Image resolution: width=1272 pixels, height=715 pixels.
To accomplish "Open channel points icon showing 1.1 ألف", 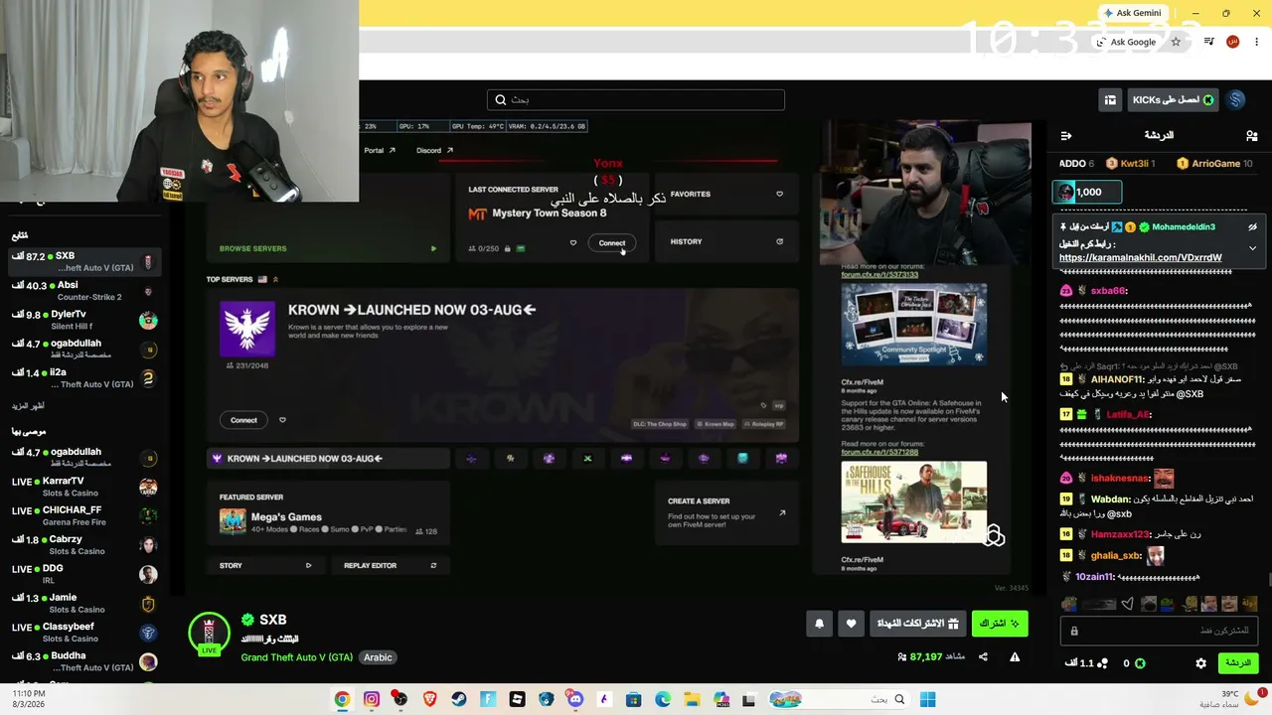I will pos(1101,663).
